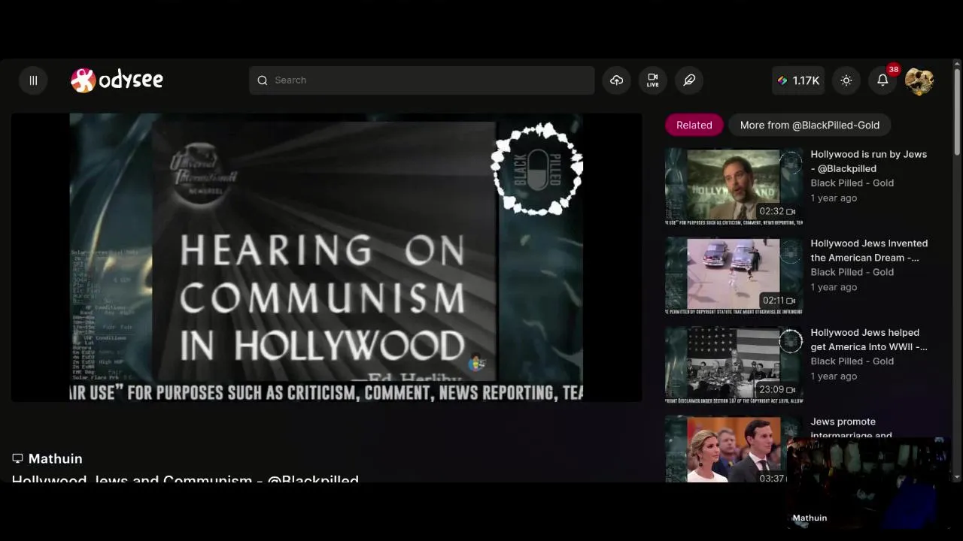
Task: Click Black Pilled - Gold under first related video
Action: 852,183
